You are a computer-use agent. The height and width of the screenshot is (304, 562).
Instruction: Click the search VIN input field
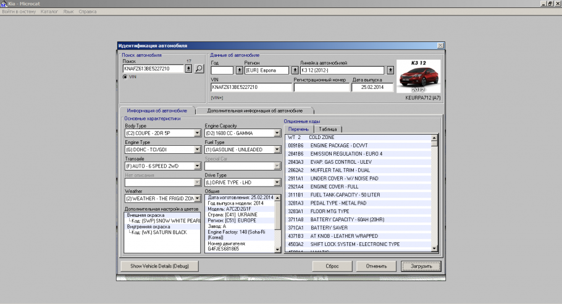(153, 69)
